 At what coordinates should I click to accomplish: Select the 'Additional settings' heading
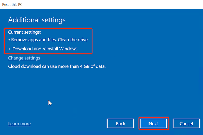pos(37,20)
